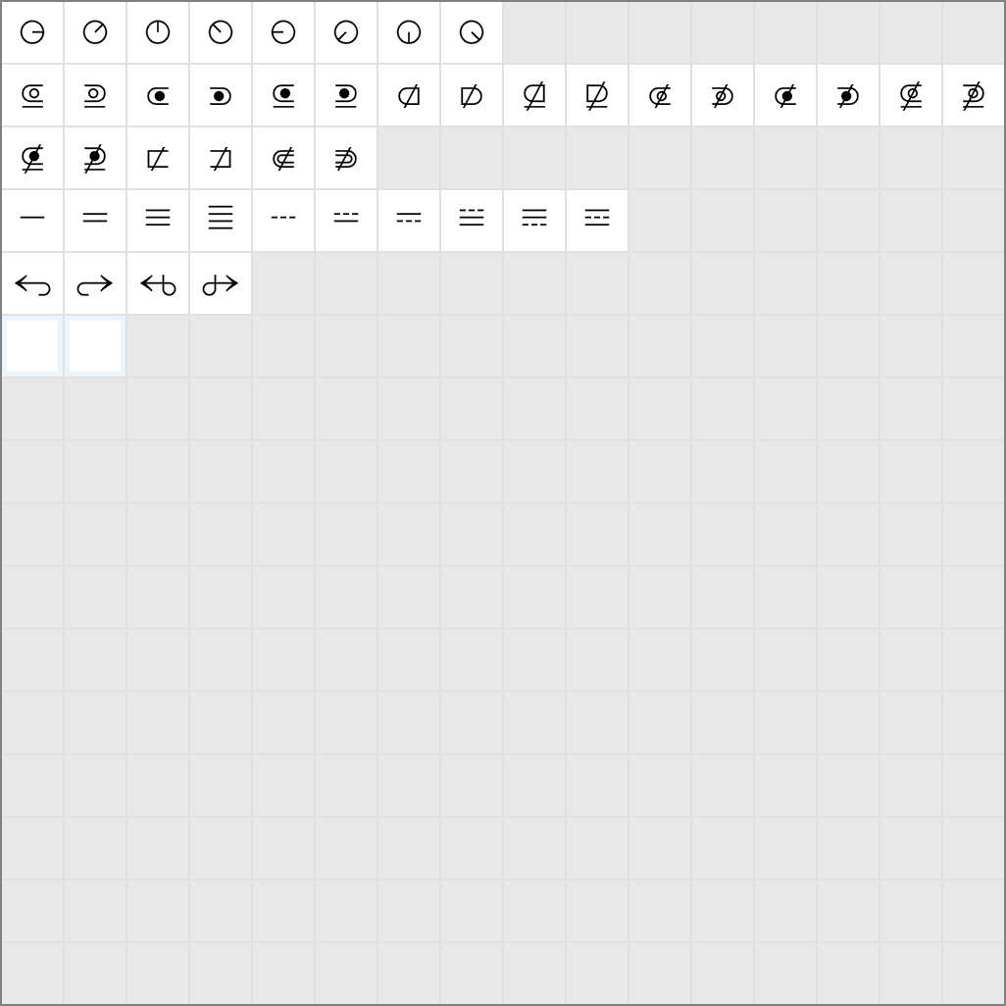Select the short dashed line symbol
Image resolution: width=1006 pixels, height=1006 pixels.
pos(283,220)
